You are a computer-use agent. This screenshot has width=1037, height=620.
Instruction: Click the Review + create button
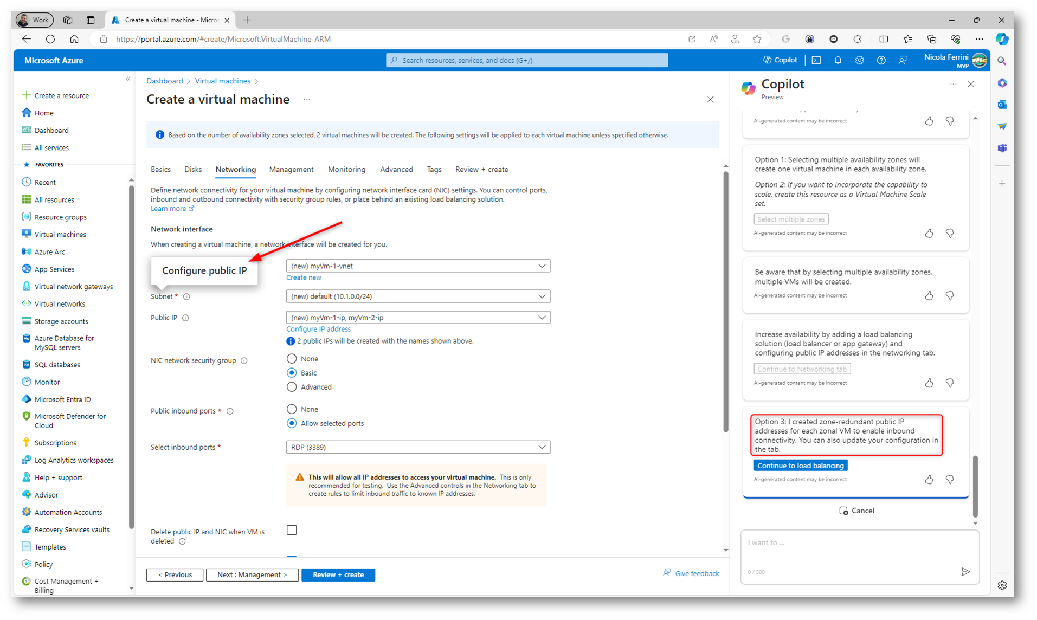(x=338, y=574)
